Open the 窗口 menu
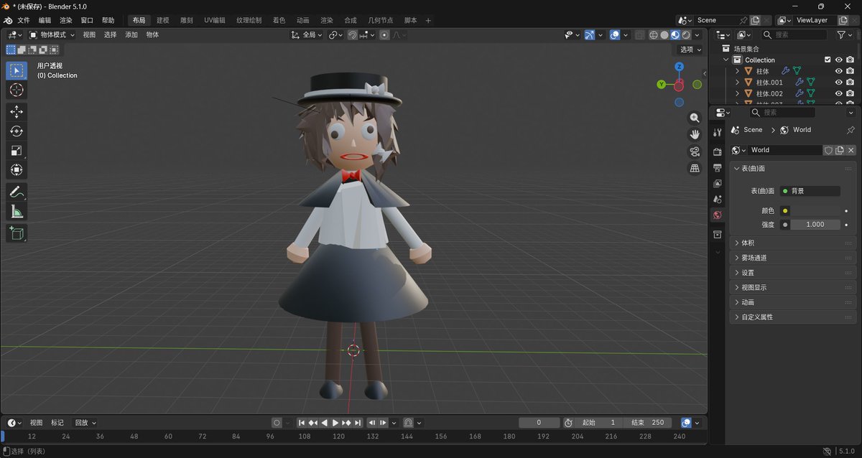The width and height of the screenshot is (862, 458). (87, 20)
